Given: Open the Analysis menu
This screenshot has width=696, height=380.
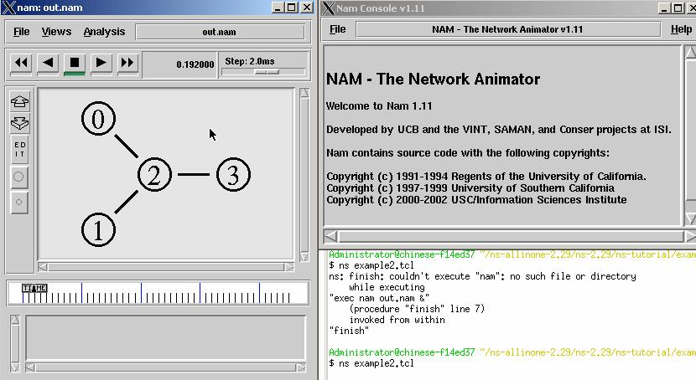Looking at the screenshot, I should tap(104, 32).
